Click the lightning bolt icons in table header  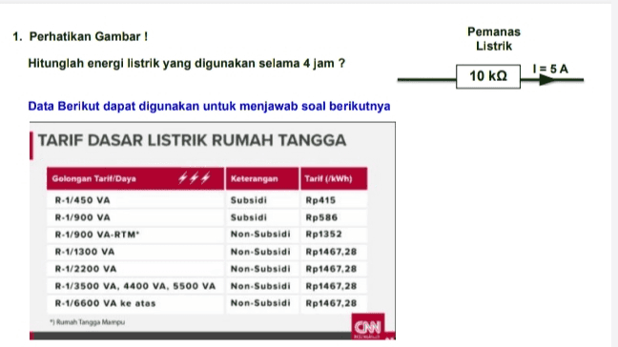(194, 178)
